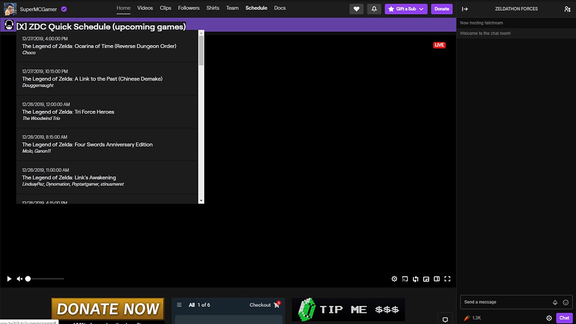
Task: Close the ZDC Quick Schedule overlay title
Action: coord(101,27)
